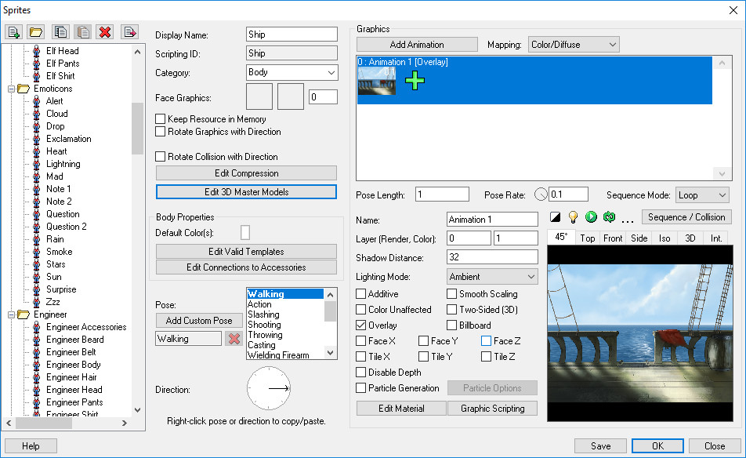Switch the preview to the 3D tab
This screenshot has height=458, width=746.
(x=690, y=237)
